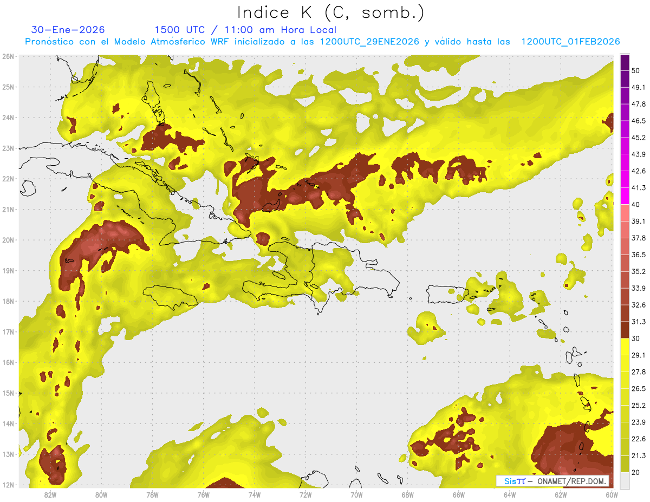This screenshot has height=502, width=650.
Task: Click the 26N latitude axis label
Action: 8,56
